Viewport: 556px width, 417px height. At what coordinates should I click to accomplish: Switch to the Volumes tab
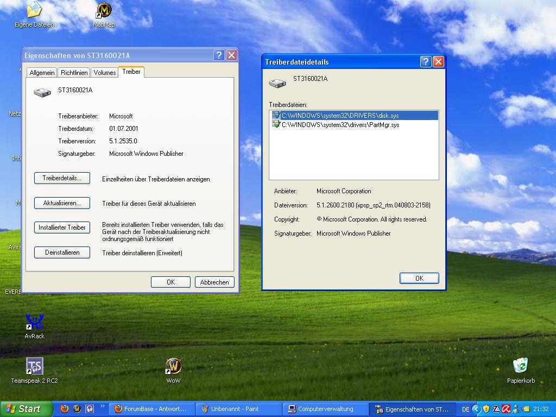(105, 73)
